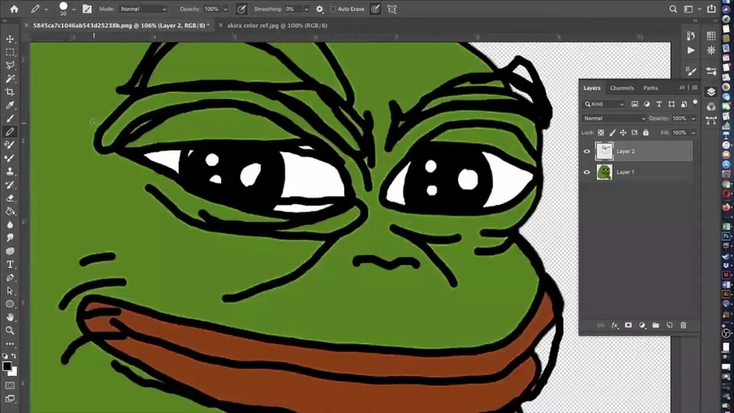Expand the options bar Opacity dropdown
This screenshot has height=413, width=734.
coord(225,9)
